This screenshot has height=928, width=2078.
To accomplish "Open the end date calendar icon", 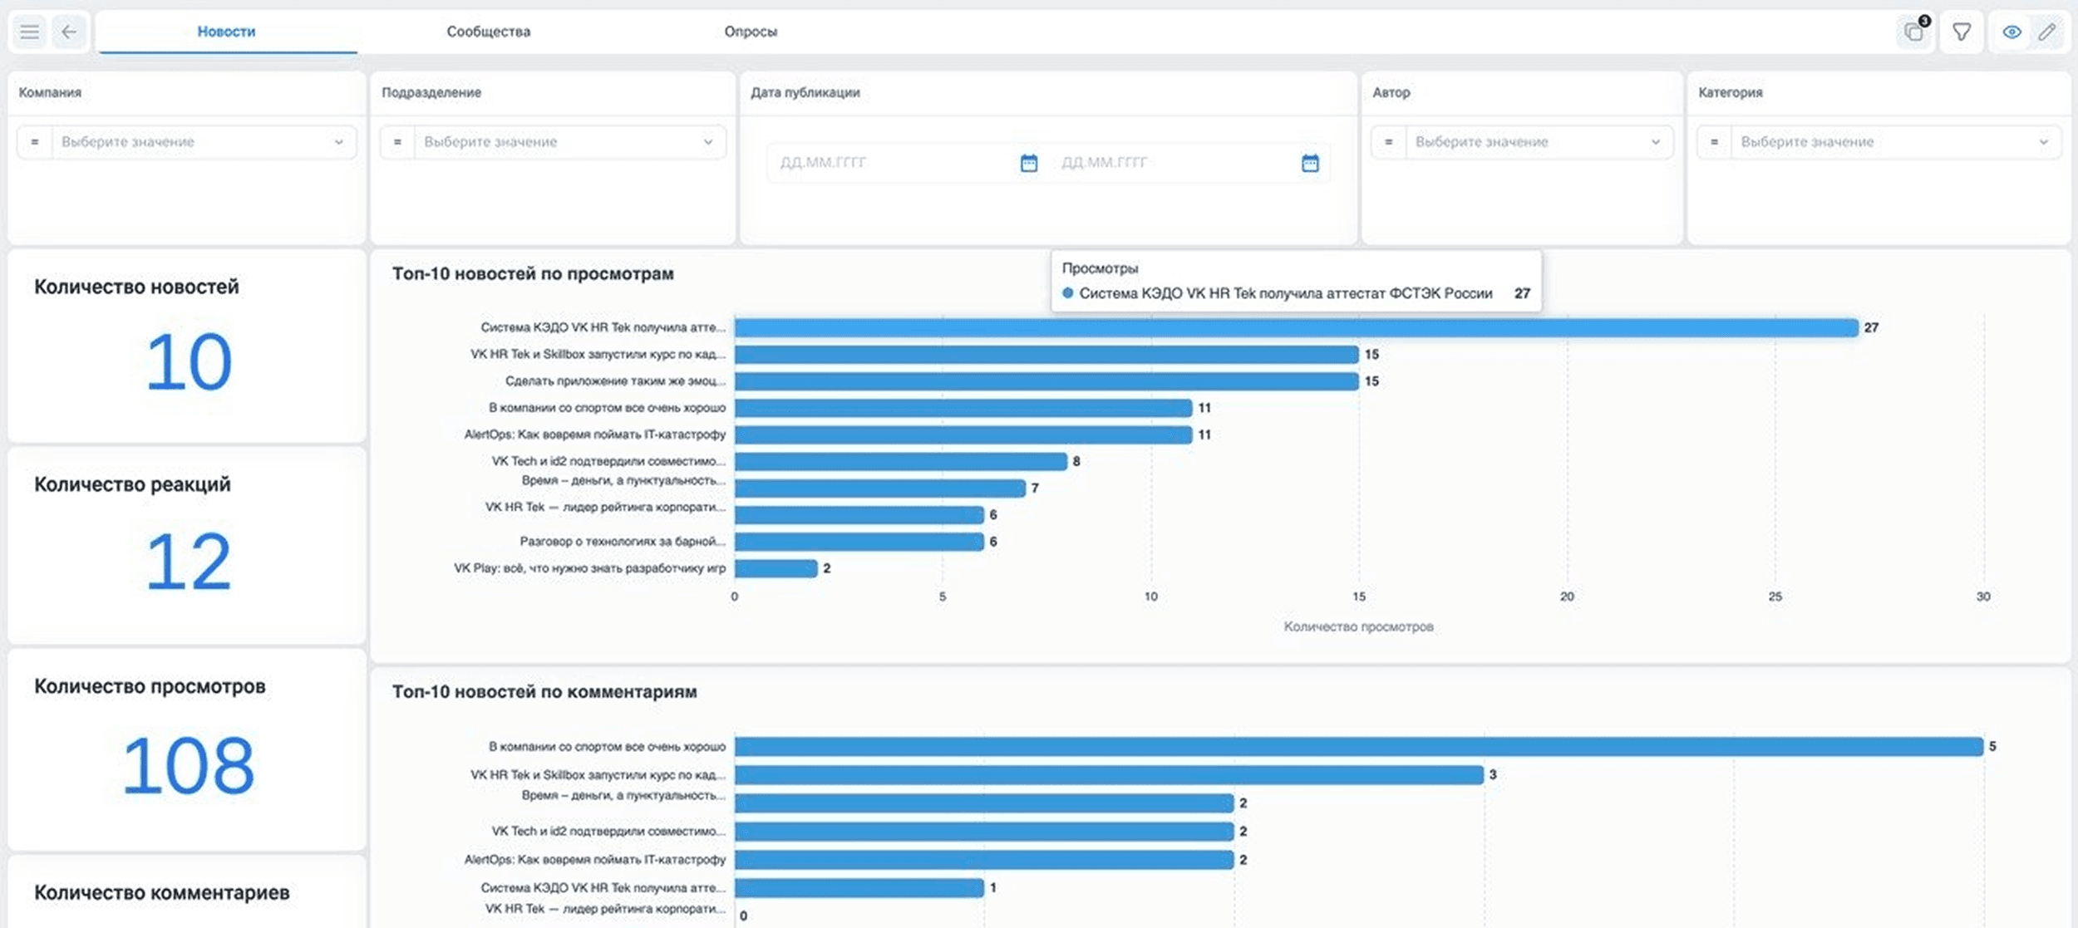I will pyautogui.click(x=1310, y=163).
